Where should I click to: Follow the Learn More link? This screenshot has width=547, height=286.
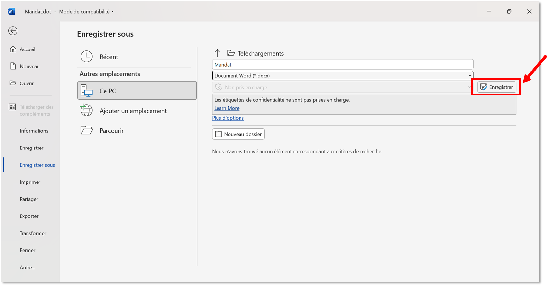[x=227, y=108]
